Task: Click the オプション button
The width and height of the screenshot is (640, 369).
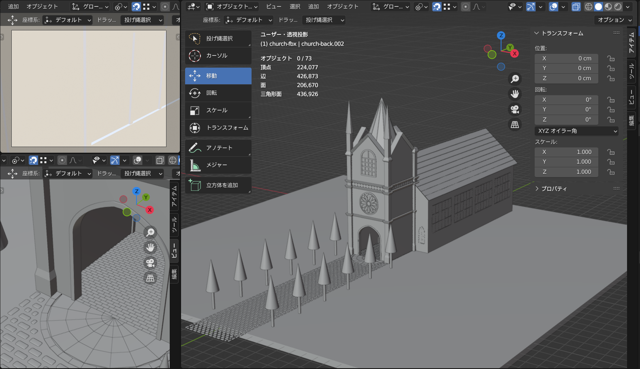Action: pyautogui.click(x=614, y=20)
